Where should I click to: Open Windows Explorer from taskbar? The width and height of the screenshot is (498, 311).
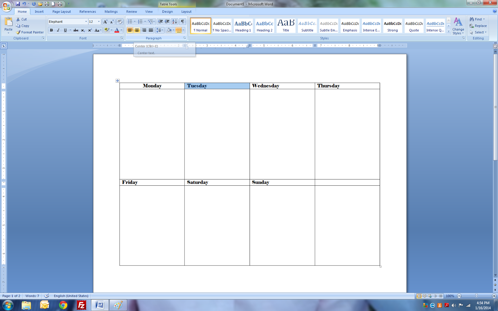click(26, 305)
